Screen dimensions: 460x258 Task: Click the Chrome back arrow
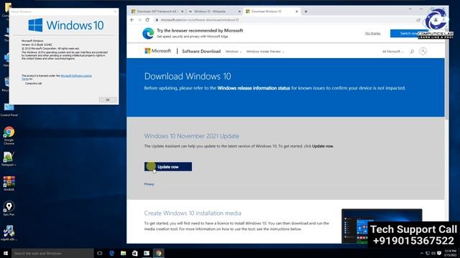click(x=132, y=20)
